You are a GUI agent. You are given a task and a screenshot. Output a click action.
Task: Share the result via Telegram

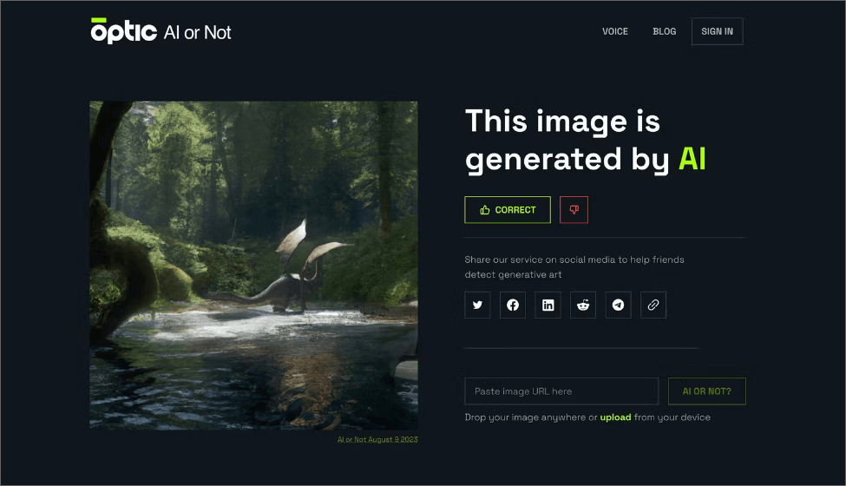619,305
